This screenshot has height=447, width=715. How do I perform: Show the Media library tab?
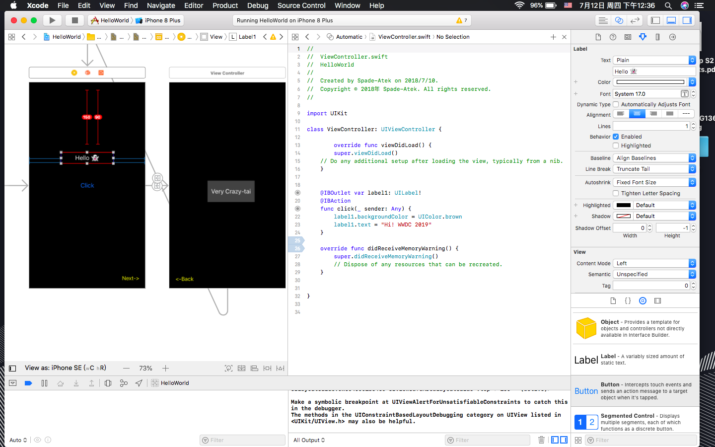tap(658, 301)
